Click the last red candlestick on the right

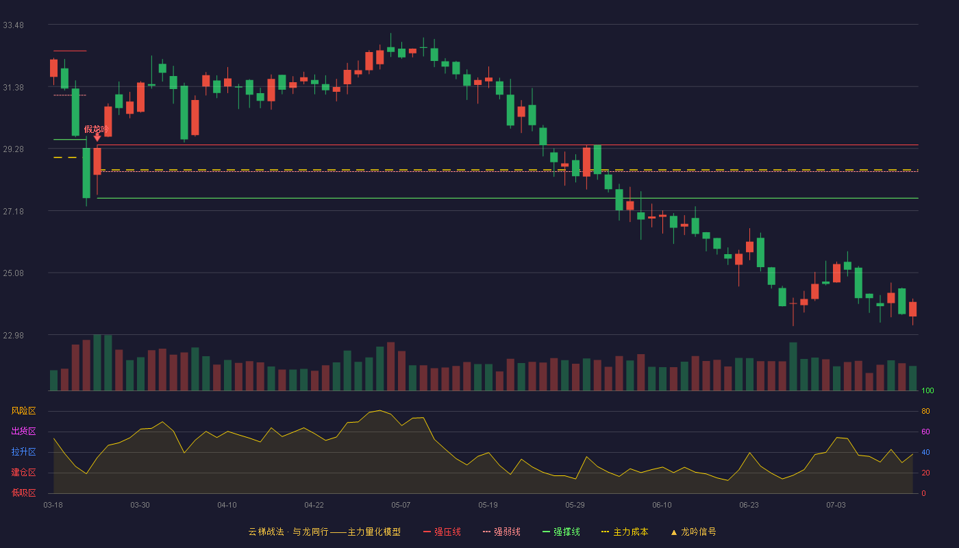(x=912, y=309)
